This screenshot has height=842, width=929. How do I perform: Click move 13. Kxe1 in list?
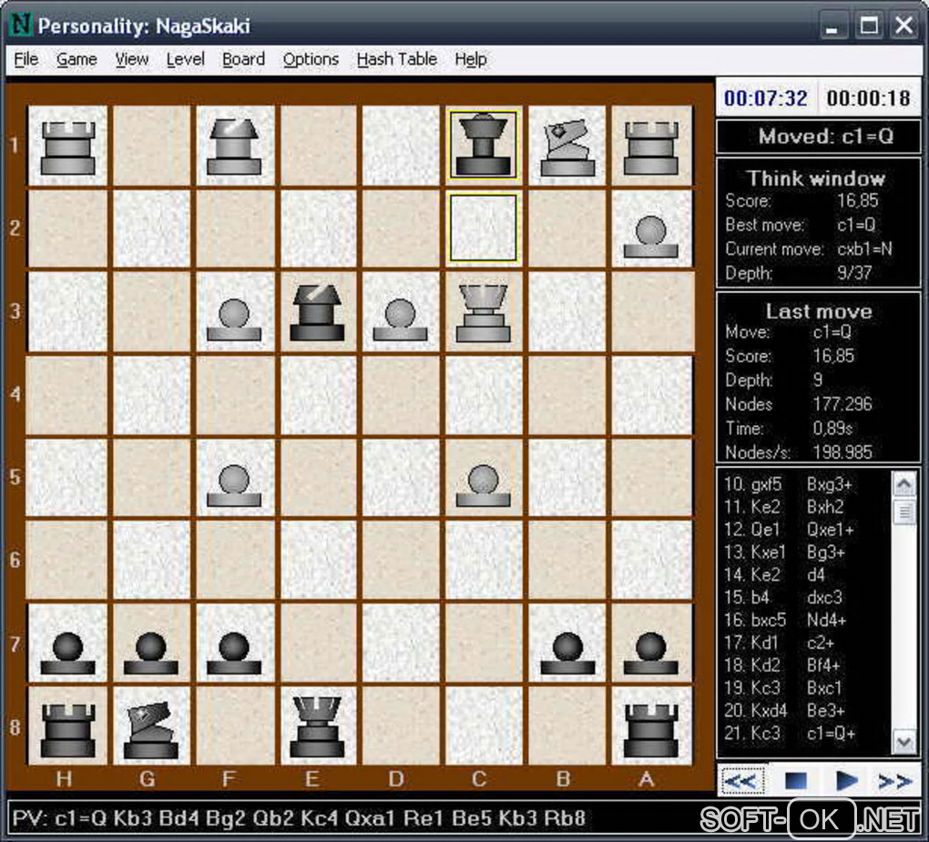[754, 553]
